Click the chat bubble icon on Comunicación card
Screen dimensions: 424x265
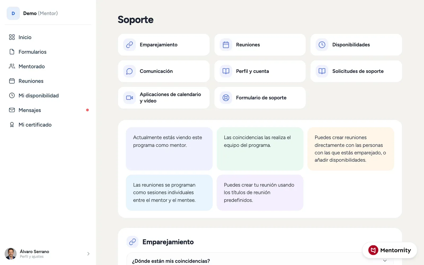[130, 71]
